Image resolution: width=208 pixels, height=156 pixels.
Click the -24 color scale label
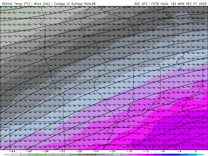[x=96, y=151]
